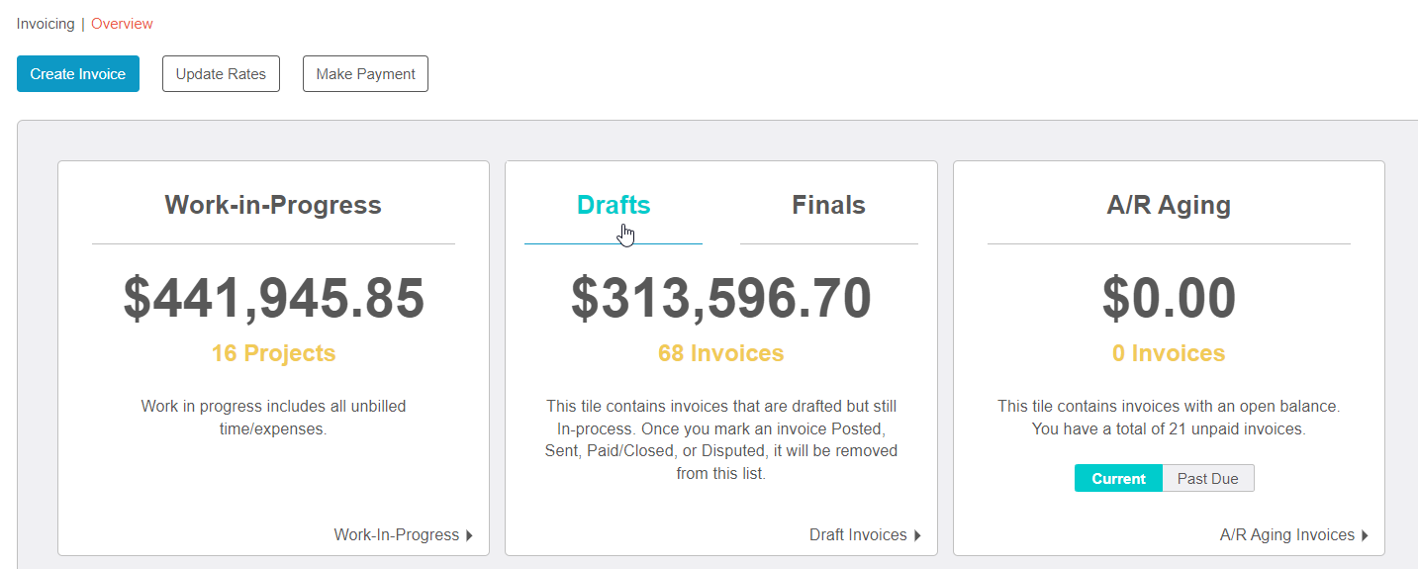1418x569 pixels.
Task: Go to the Invoicing breadcrumb
Action: click(x=46, y=24)
